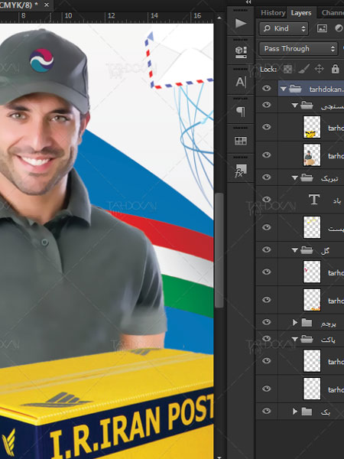Screen dimensions: 344x459
Task: Click Lock position move icon
Action: tap(319, 69)
